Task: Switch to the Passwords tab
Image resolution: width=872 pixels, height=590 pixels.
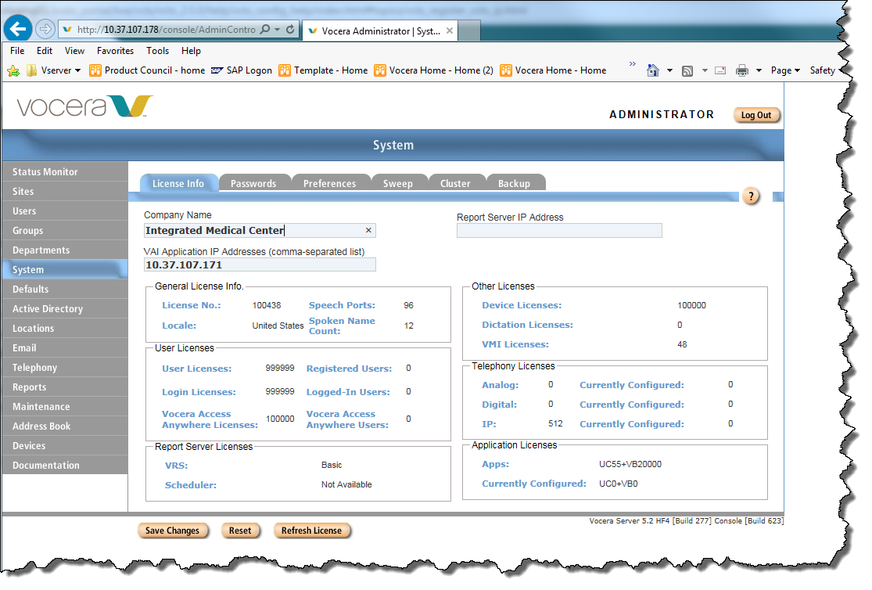Action: (253, 183)
